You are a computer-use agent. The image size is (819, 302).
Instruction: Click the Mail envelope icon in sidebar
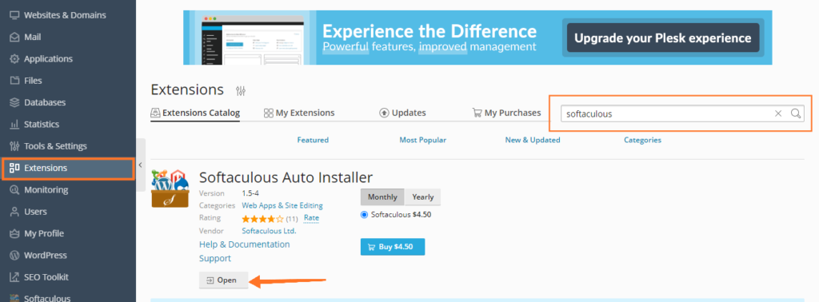[14, 37]
